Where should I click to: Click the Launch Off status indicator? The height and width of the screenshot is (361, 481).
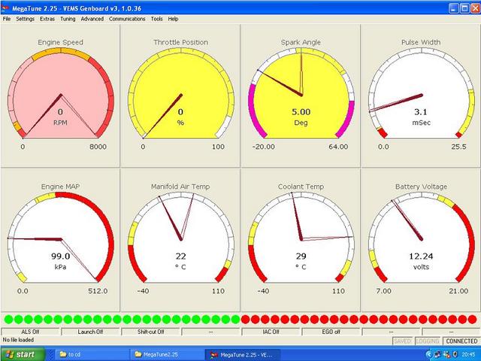tap(90, 331)
